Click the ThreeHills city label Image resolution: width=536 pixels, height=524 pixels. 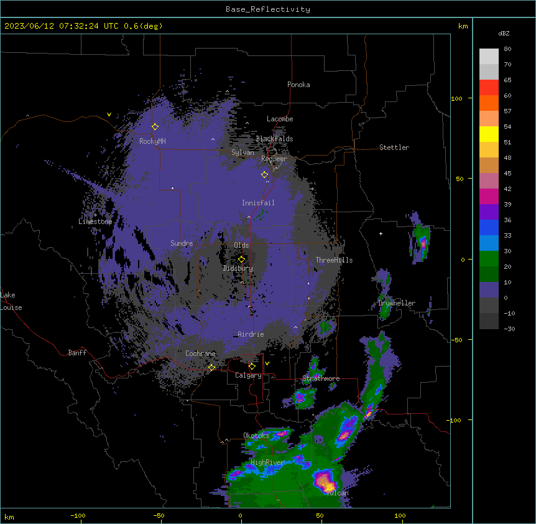334,260
